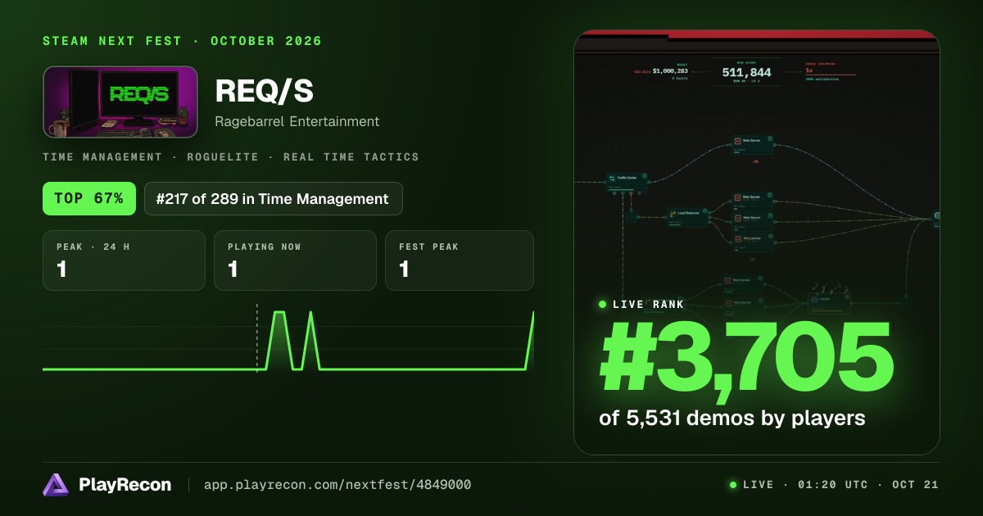Click the Traffic Sorter node icon in screenshot
This screenshot has height=516, width=983.
612,178
